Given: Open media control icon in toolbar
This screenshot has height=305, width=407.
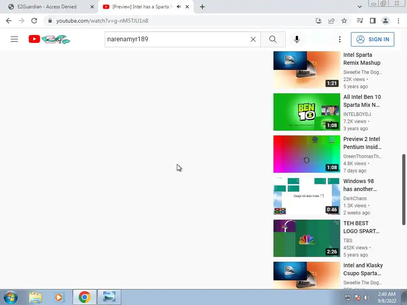Looking at the screenshot, I should 360,21.
